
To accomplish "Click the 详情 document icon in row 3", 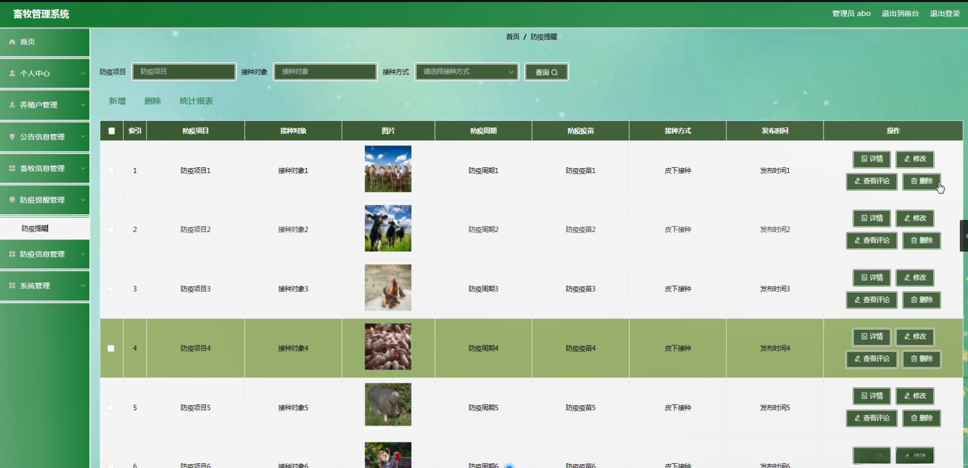I will 864,278.
